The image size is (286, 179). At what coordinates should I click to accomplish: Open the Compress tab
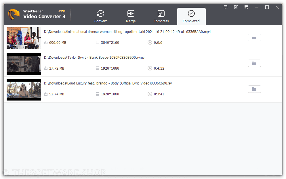(x=161, y=16)
